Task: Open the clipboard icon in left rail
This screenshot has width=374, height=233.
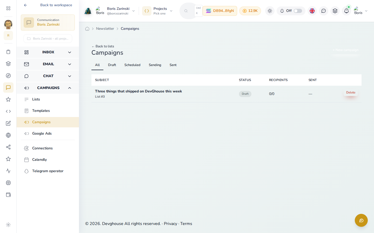Action: click(8, 52)
